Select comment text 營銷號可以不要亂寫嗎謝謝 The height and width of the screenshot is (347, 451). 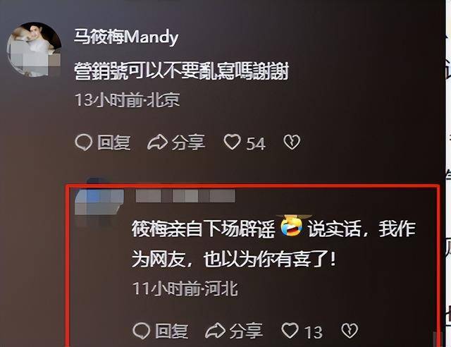[182, 71]
